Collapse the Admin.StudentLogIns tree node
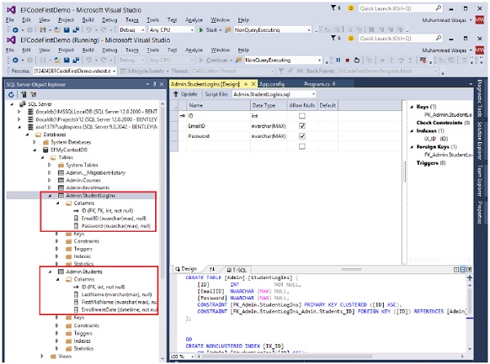This screenshot has height=364, width=490. (x=51, y=196)
